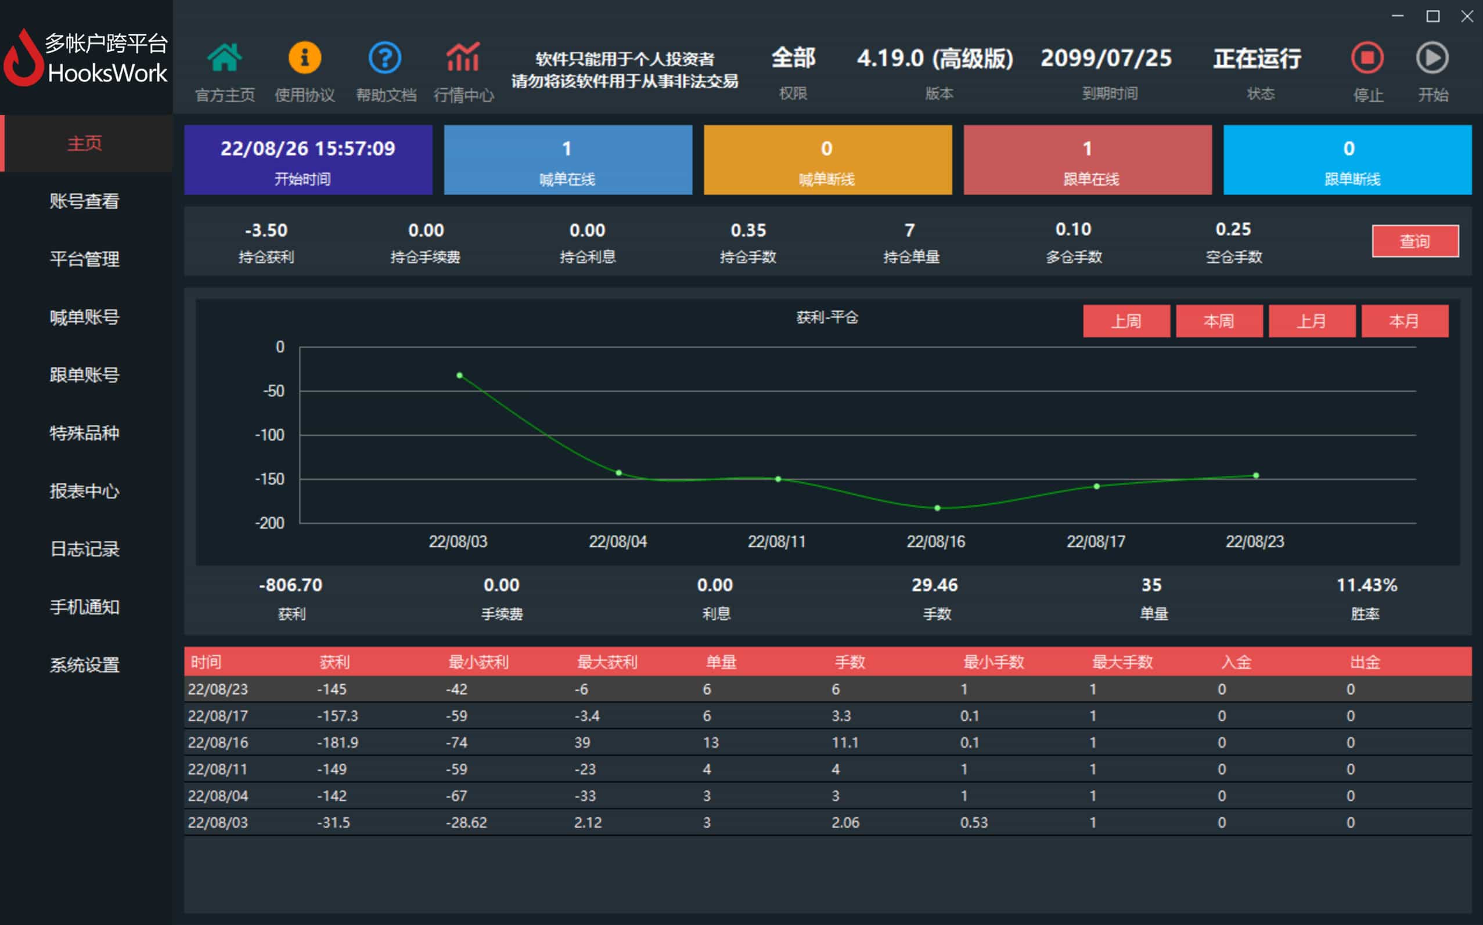1483x925 pixels.
Task: Open 手机通知 in the sidebar
Action: [84, 607]
